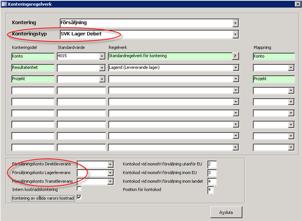Click the question mark help button
302x221 pixels.
click(x=235, y=56)
